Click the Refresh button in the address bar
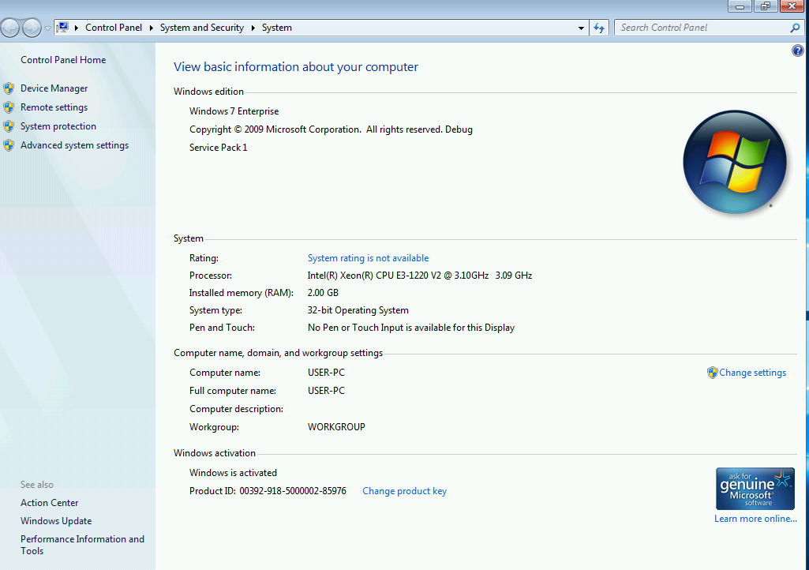This screenshot has width=809, height=570. 598,28
